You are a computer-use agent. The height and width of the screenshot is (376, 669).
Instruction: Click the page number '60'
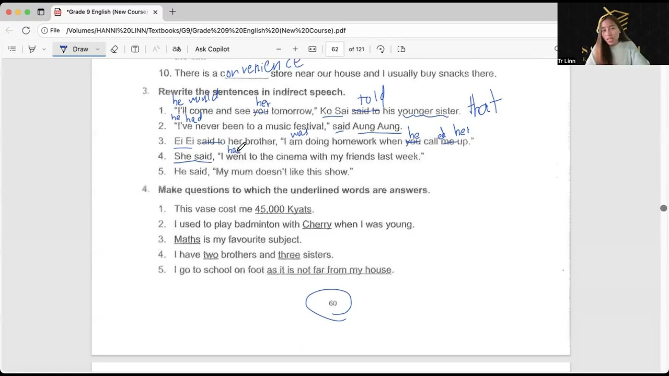pos(333,303)
